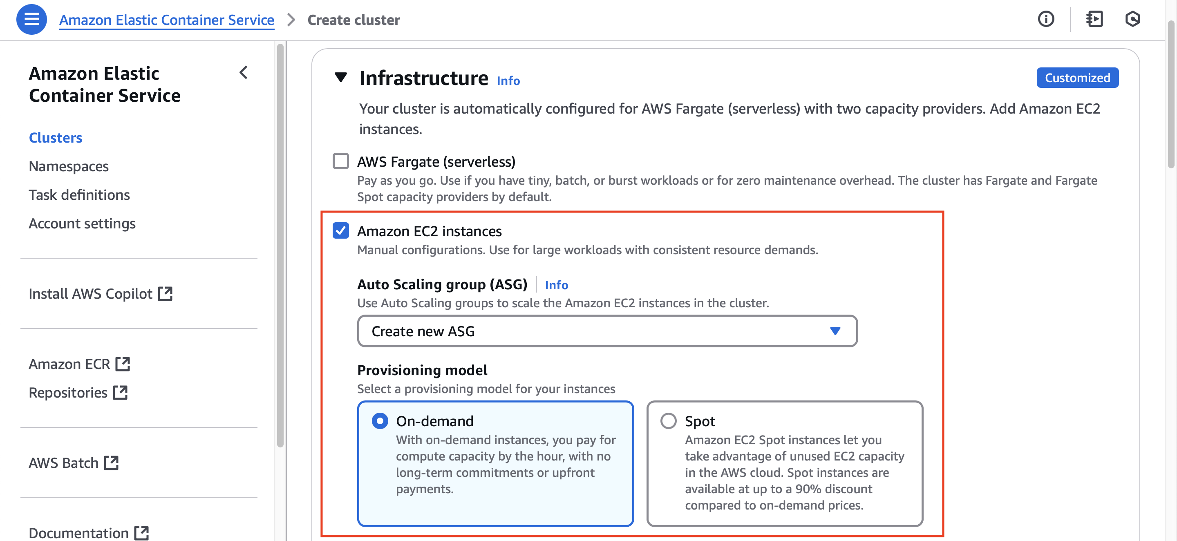The height and width of the screenshot is (541, 1177).
Task: Click the page vertical scrollbar
Action: pos(1171,94)
